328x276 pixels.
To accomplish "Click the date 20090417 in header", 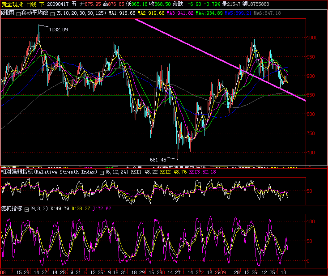I will click(58, 4).
